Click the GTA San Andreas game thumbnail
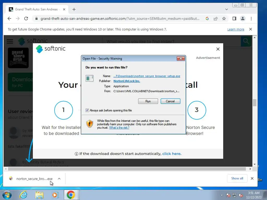 click(18, 58)
